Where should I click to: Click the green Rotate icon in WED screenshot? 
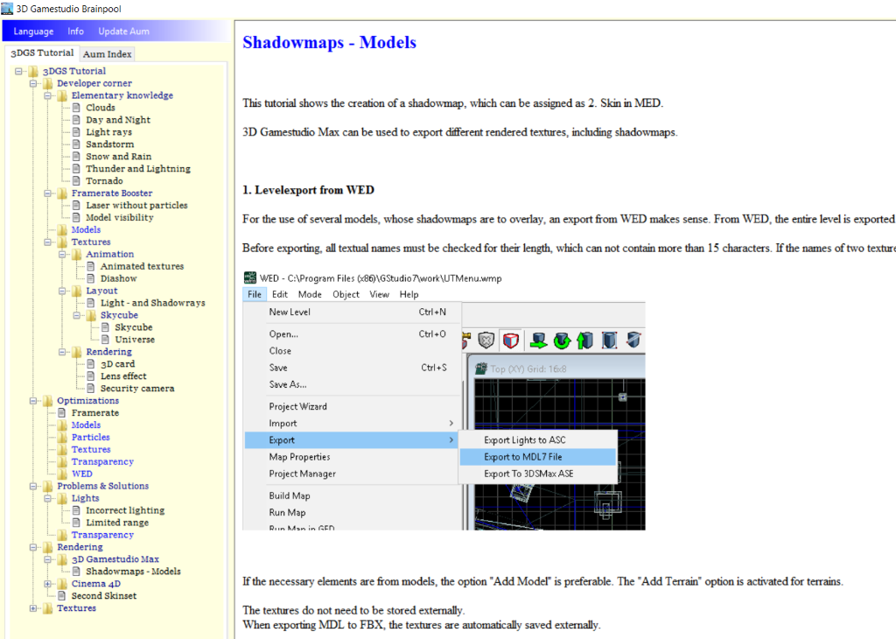pos(563,341)
